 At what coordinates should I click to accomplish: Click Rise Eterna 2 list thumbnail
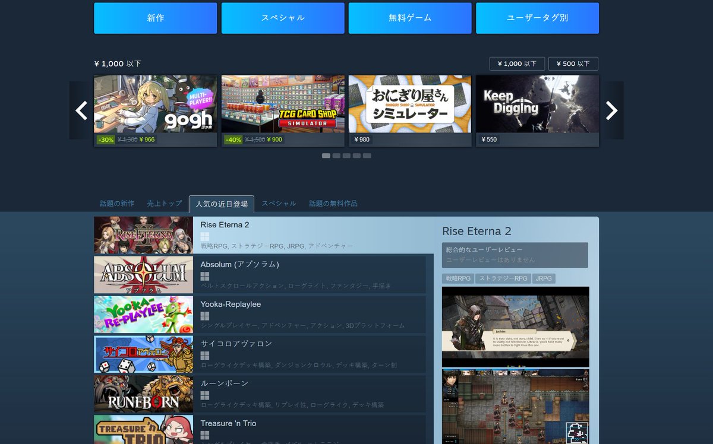pos(143,235)
